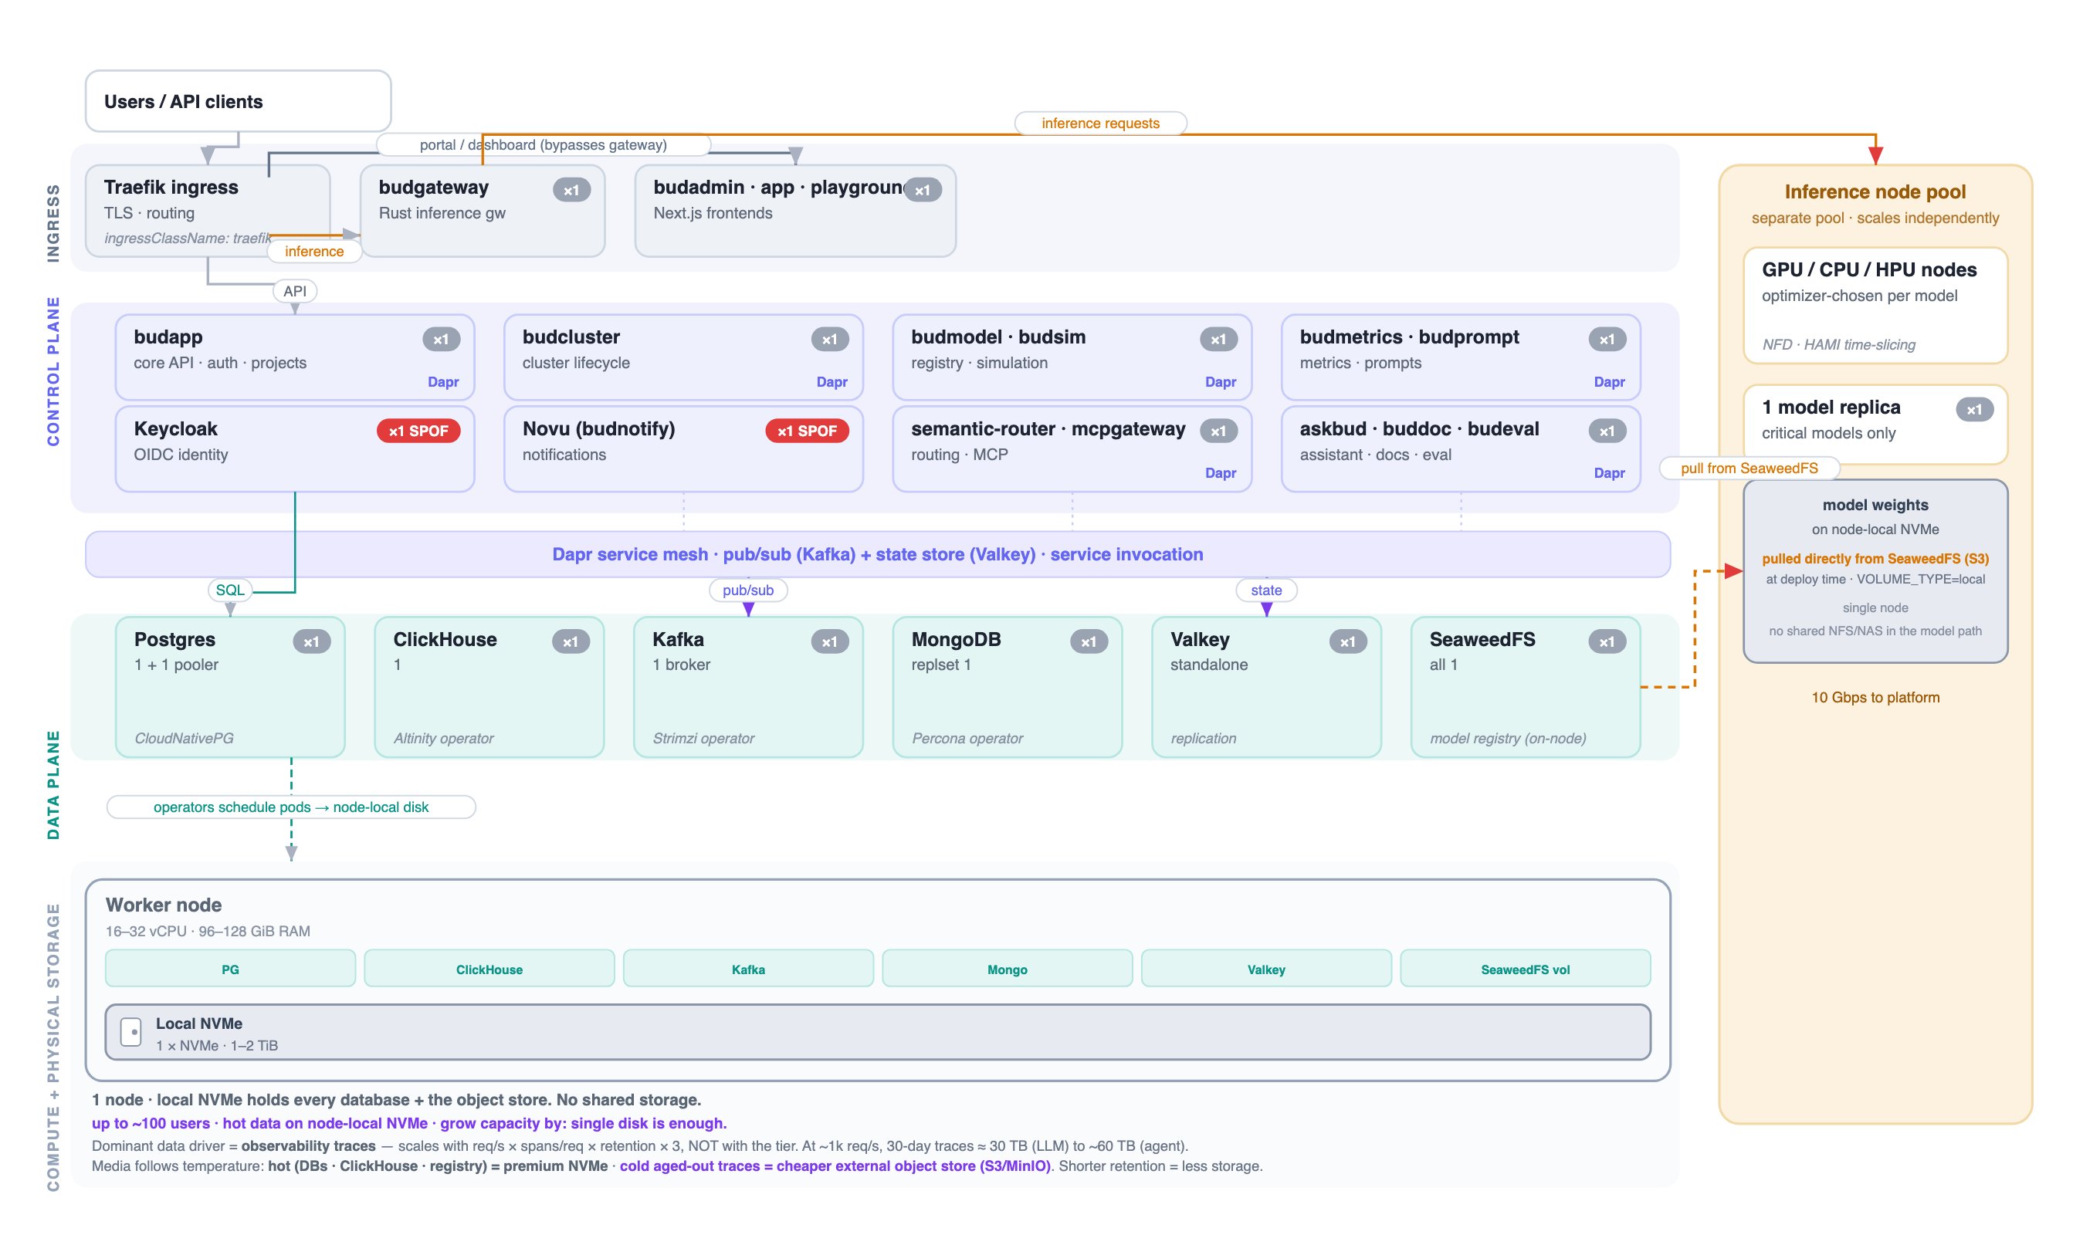Click the Dapr label in budcluster card
The height and width of the screenshot is (1235, 2100).
click(832, 381)
